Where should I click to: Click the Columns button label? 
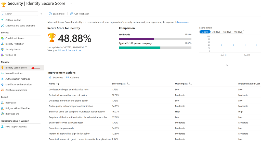coord(75,78)
